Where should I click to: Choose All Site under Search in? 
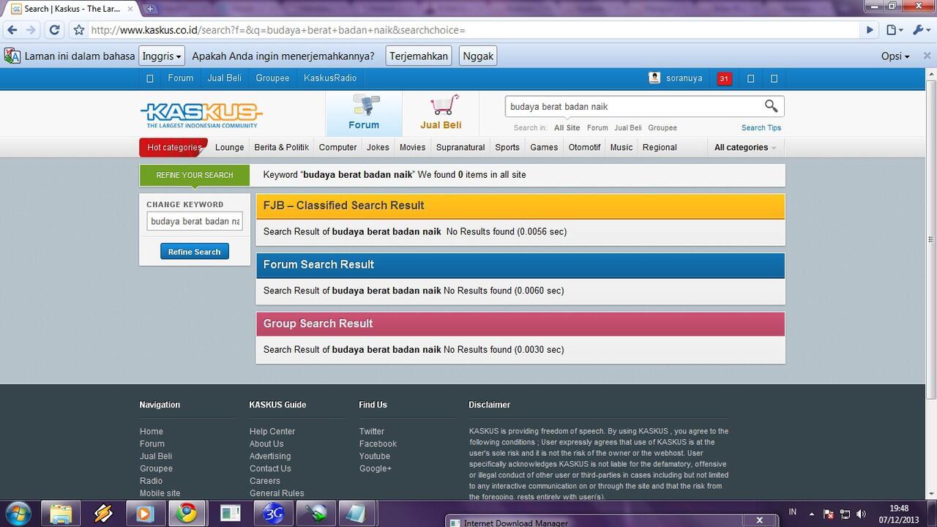click(567, 127)
